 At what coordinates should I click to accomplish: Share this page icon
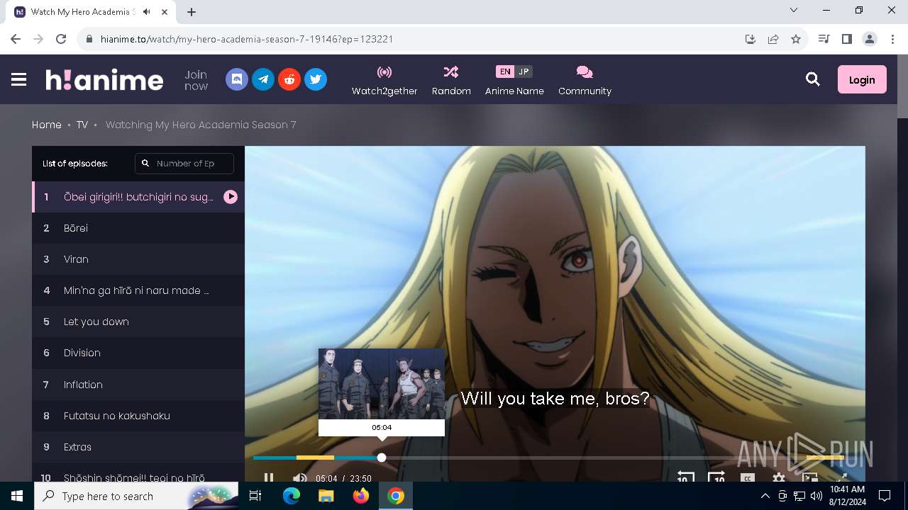pyautogui.click(x=773, y=39)
